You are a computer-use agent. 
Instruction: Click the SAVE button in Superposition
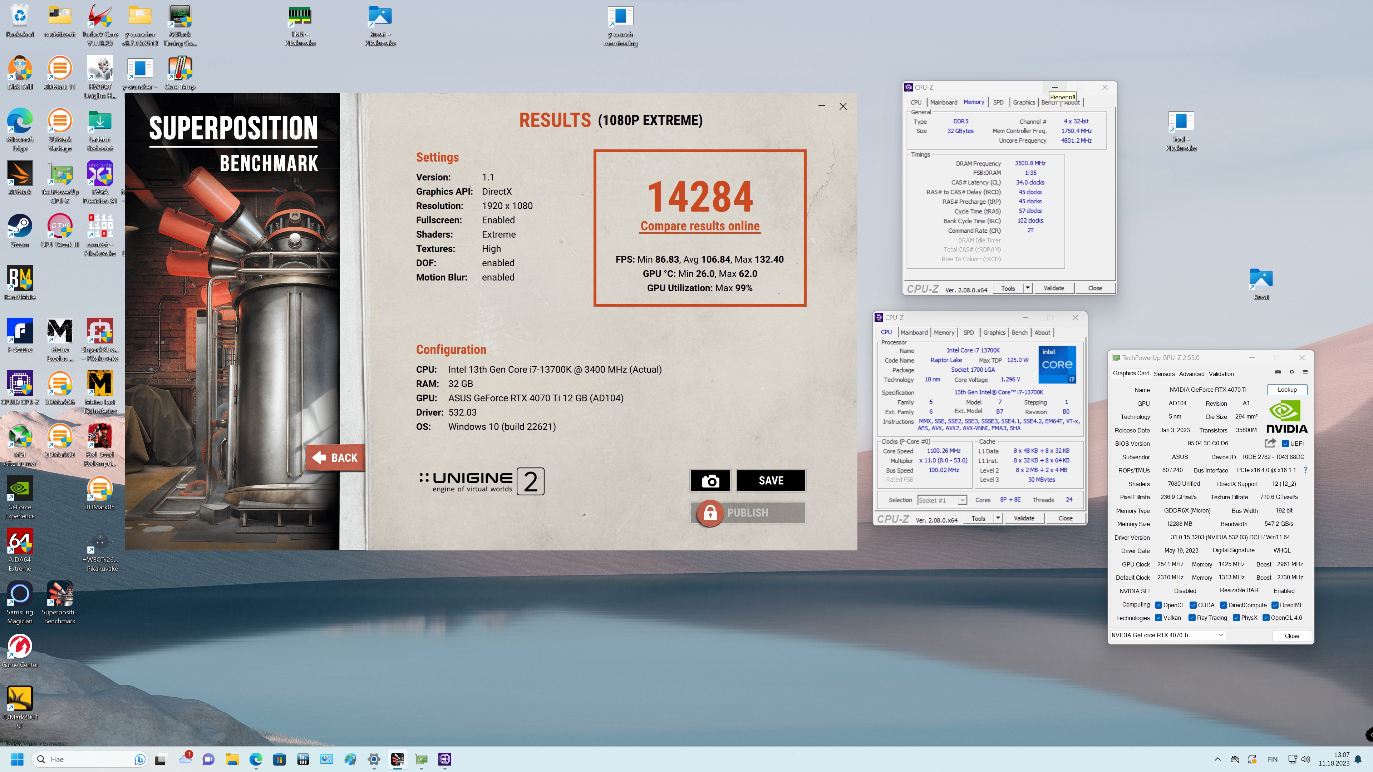point(771,481)
